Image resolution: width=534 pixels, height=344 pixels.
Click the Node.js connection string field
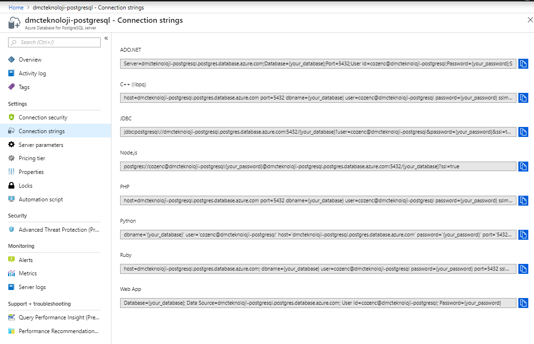coord(318,166)
